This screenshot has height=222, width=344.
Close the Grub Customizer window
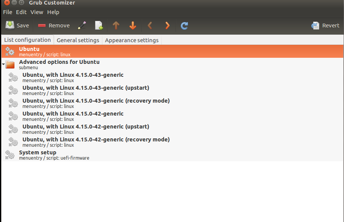(7, 2)
